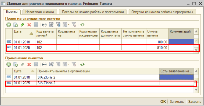Disable filter icon in standard deductions toolbar
204x106 pixels.
[x=74, y=25]
